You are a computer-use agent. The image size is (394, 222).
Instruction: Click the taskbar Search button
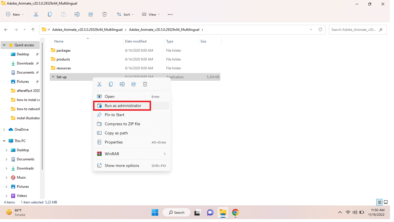point(177,212)
